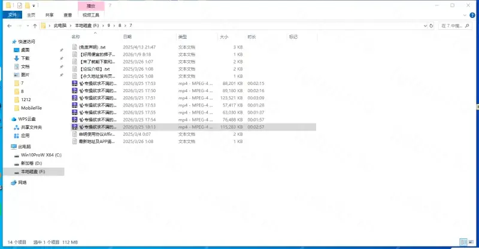Go forward with the right arrow

point(20,26)
